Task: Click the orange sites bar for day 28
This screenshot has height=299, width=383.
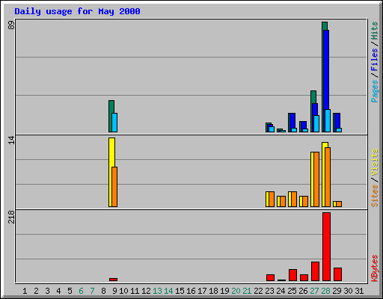Action: (328, 177)
